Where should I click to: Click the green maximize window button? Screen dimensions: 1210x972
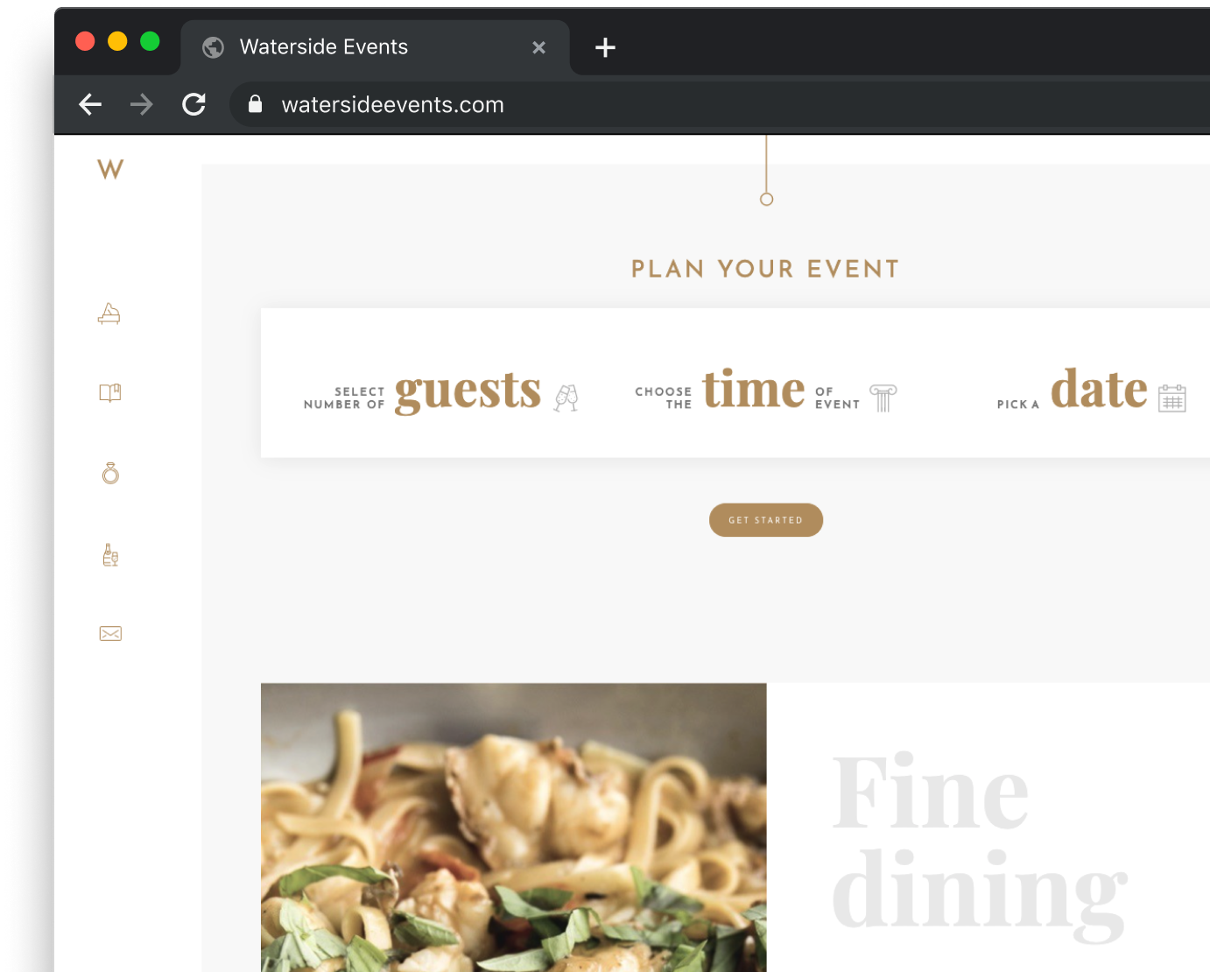150,41
